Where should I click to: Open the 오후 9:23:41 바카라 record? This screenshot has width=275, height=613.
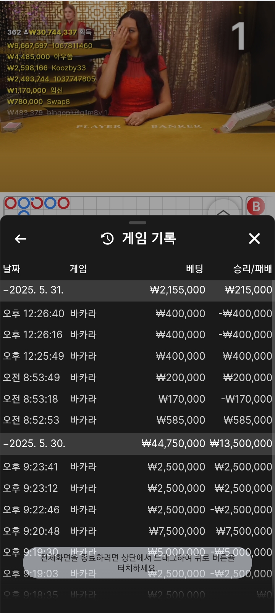(137, 467)
